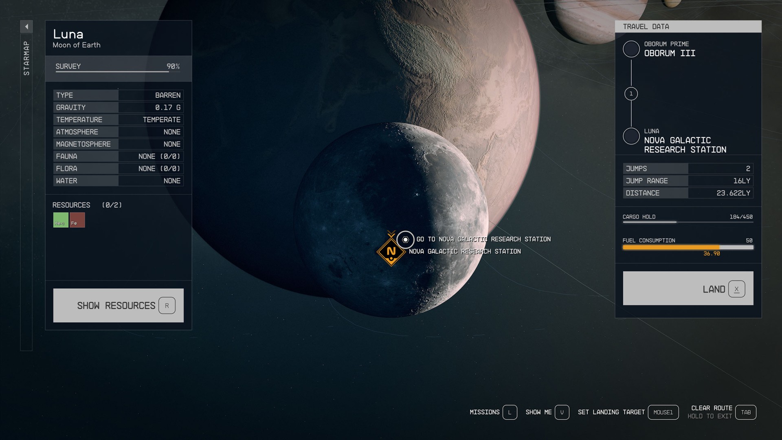
Task: Collapse the Starmap panel with back arrow
Action: point(26,26)
